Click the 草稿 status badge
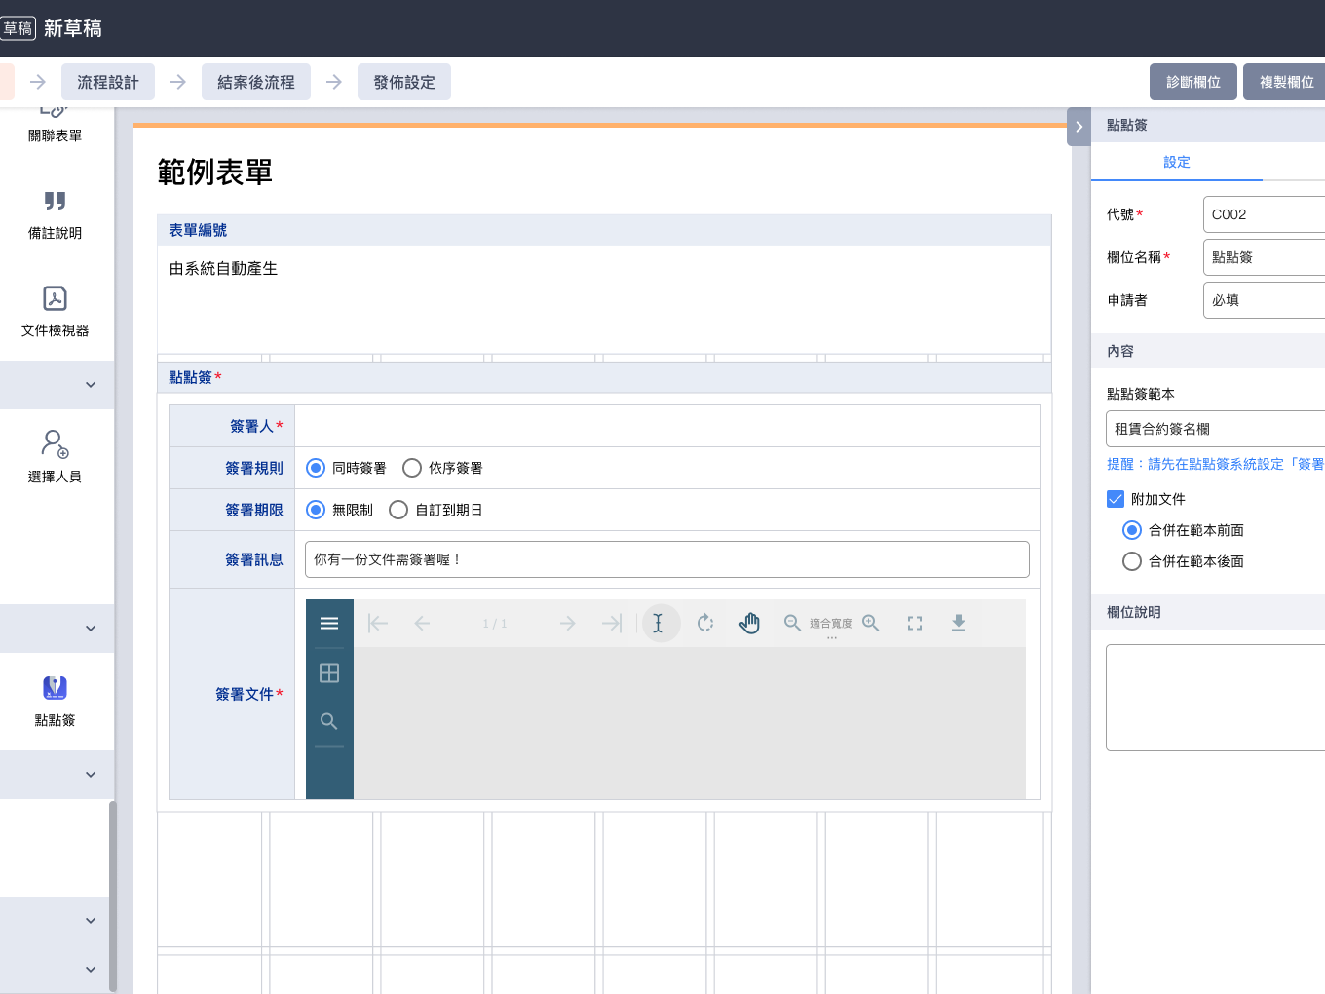The width and height of the screenshot is (1325, 994). (x=18, y=28)
